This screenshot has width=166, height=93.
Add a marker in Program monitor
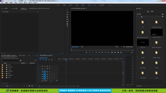(x=86, y=52)
